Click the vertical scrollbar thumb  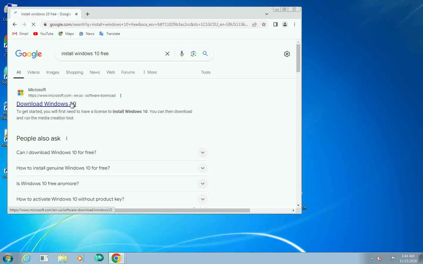tap(298, 58)
